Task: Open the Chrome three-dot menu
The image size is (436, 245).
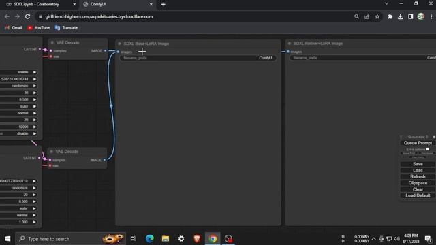Action: coord(431,16)
